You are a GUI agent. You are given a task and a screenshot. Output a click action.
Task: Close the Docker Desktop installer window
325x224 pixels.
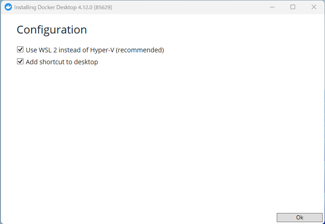click(314, 7)
